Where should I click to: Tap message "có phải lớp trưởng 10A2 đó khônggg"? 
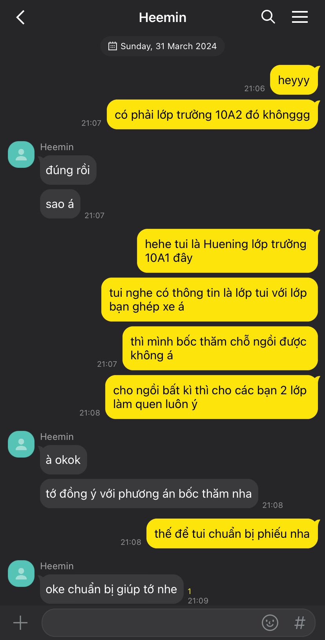[x=212, y=114]
